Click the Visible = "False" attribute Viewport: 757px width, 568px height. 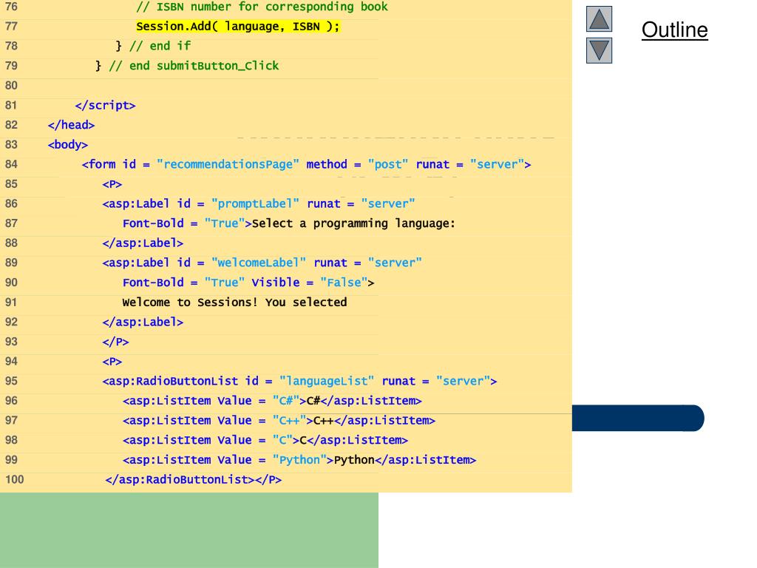(x=310, y=283)
